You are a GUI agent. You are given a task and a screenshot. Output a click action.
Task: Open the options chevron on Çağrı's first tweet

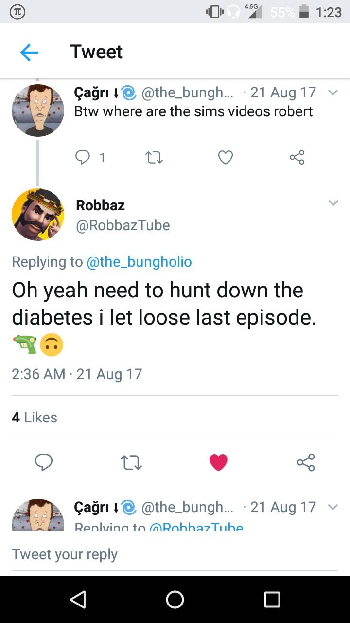[333, 92]
